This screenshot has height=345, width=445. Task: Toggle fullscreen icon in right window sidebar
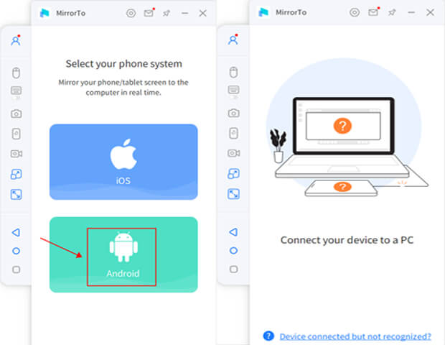click(233, 194)
